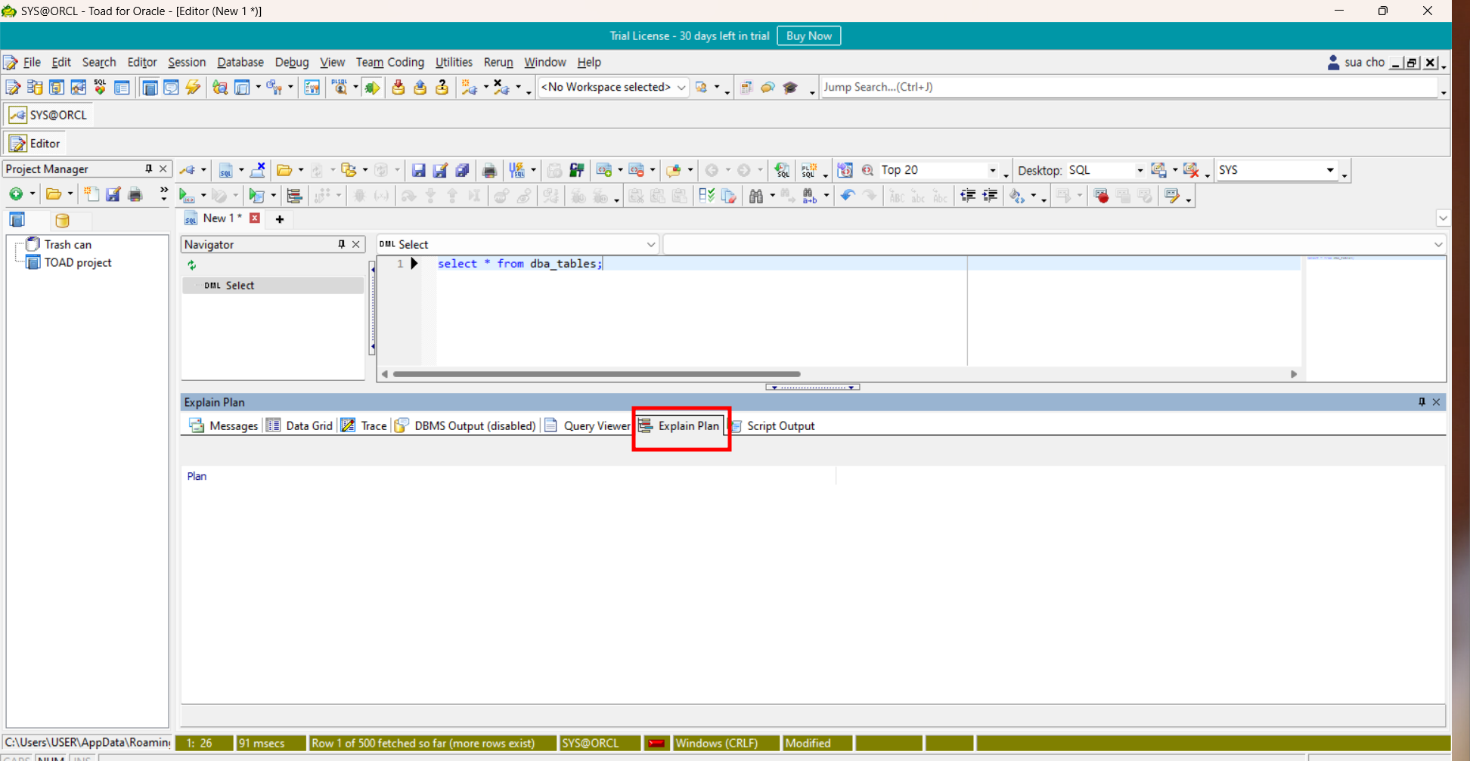Click the SQL Optimizer icon next to Top 20
Screen dimensions: 1470x761
(867, 171)
